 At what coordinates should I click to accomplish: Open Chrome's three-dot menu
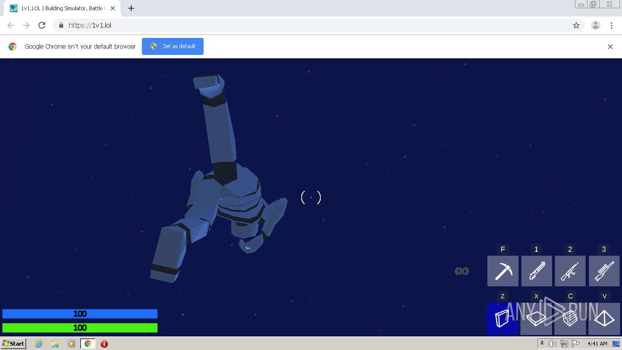611,25
